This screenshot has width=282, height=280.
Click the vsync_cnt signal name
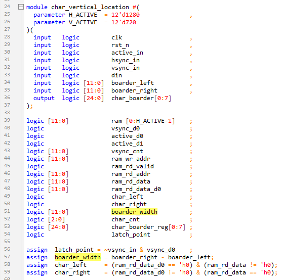(128, 151)
